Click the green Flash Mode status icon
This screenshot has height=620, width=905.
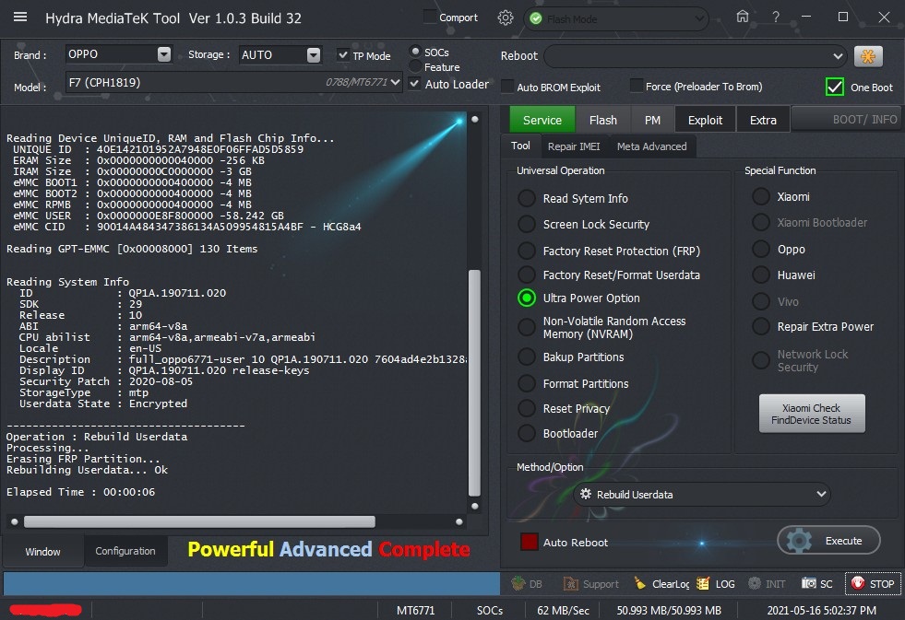point(536,19)
